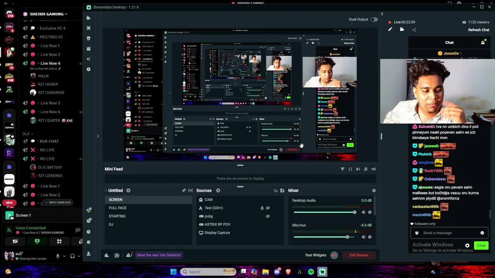Open the help question mark in Streamlabs sidebar

coord(89,232)
